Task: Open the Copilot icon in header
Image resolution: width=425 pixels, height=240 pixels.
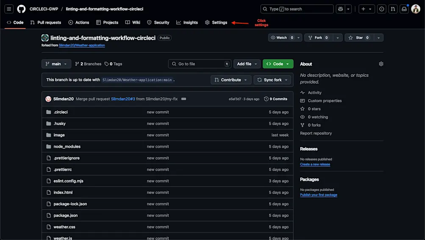Action: coord(340,9)
